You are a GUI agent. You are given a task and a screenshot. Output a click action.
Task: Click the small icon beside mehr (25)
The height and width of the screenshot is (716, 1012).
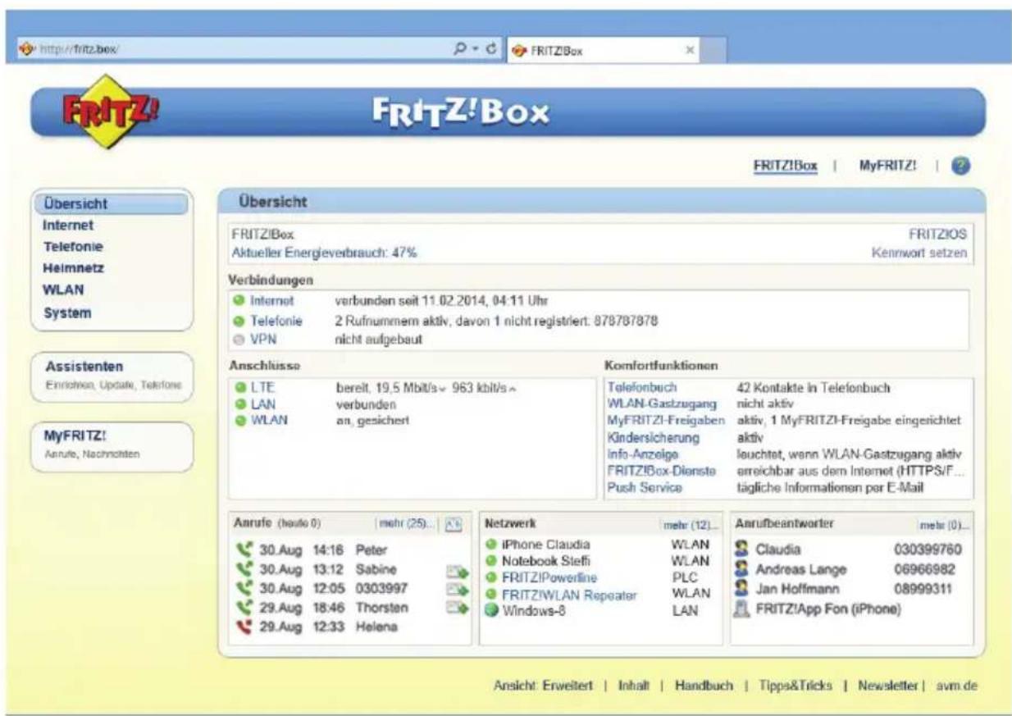(454, 524)
